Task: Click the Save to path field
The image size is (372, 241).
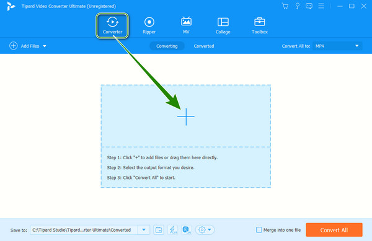Action: click(84, 230)
